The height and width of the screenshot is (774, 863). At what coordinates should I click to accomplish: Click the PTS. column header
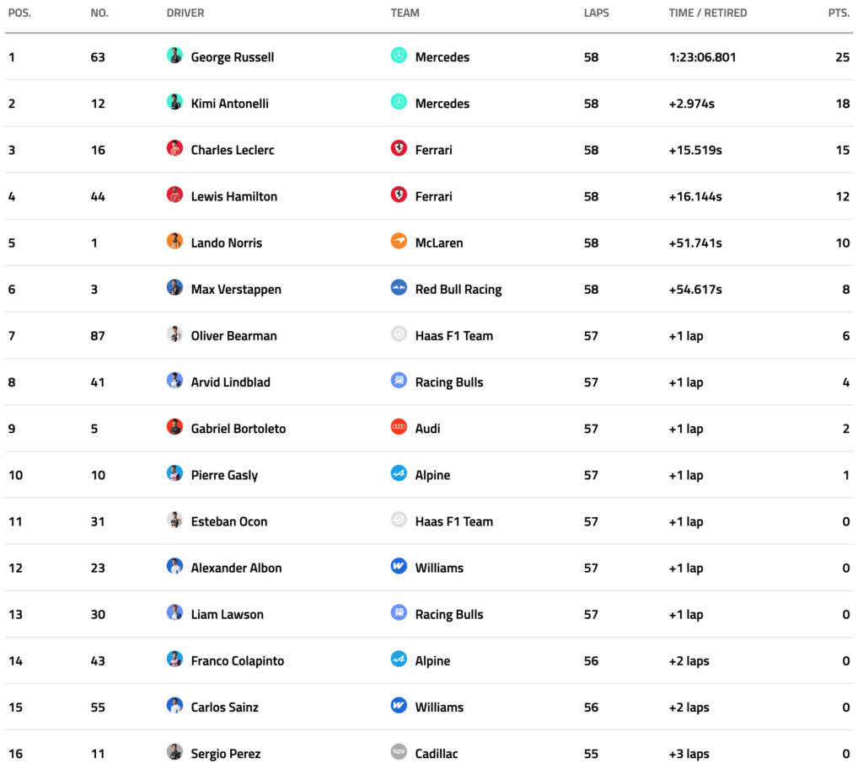point(838,13)
